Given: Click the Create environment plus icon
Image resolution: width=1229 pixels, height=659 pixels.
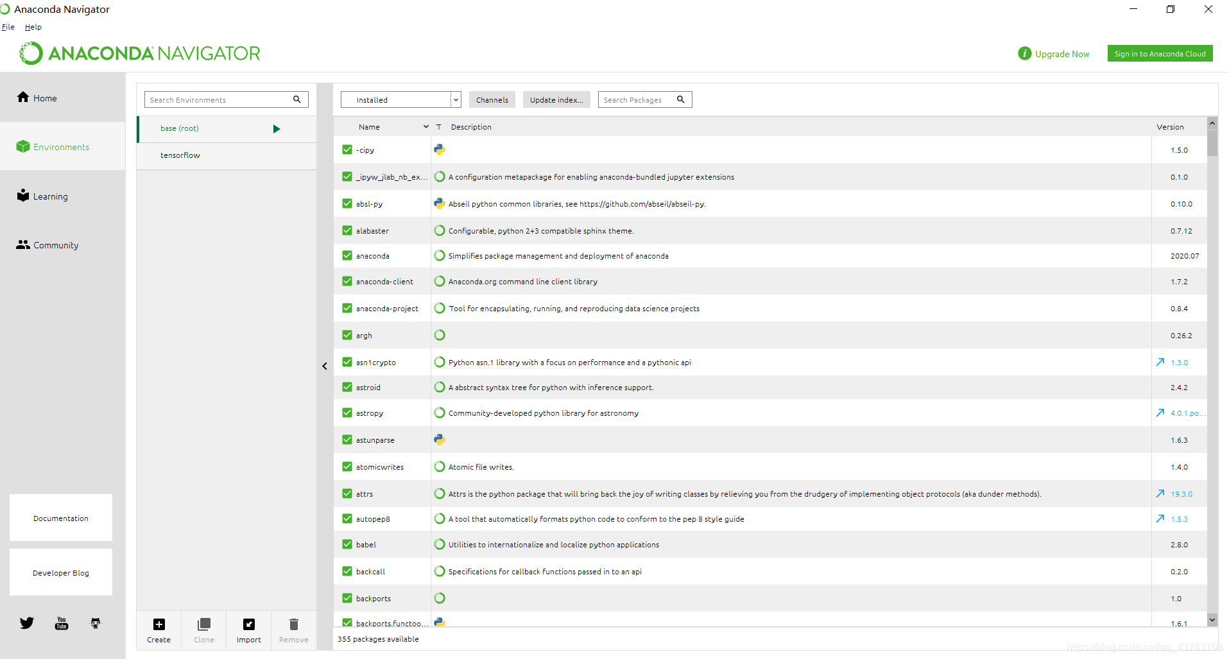Looking at the screenshot, I should pos(159,624).
